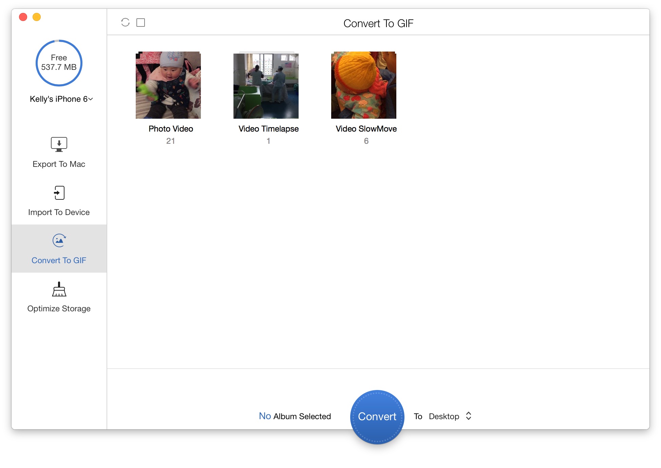Image resolution: width=661 pixels, height=468 pixels.
Task: Minimize the window with the yellow button
Action: (37, 17)
